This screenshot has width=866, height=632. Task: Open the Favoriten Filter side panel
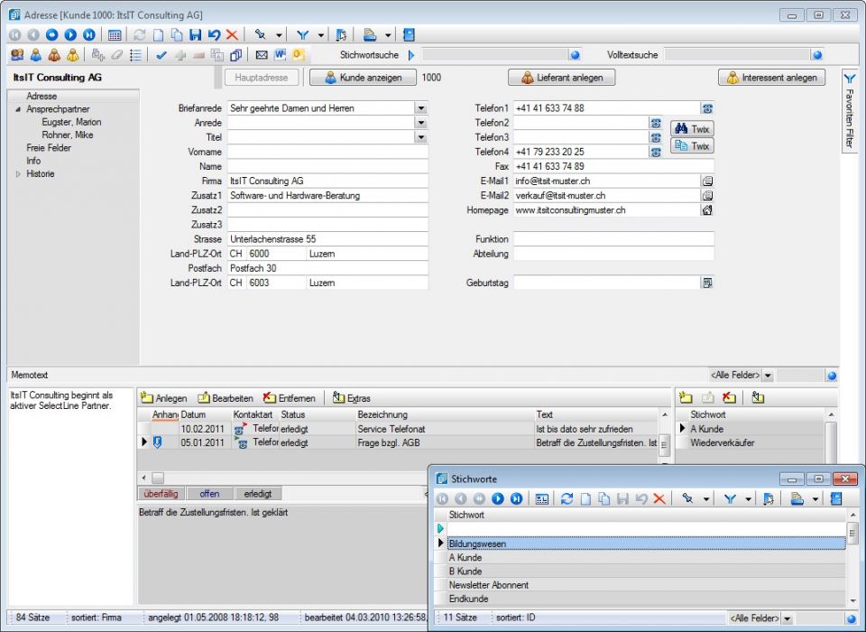pos(850,109)
